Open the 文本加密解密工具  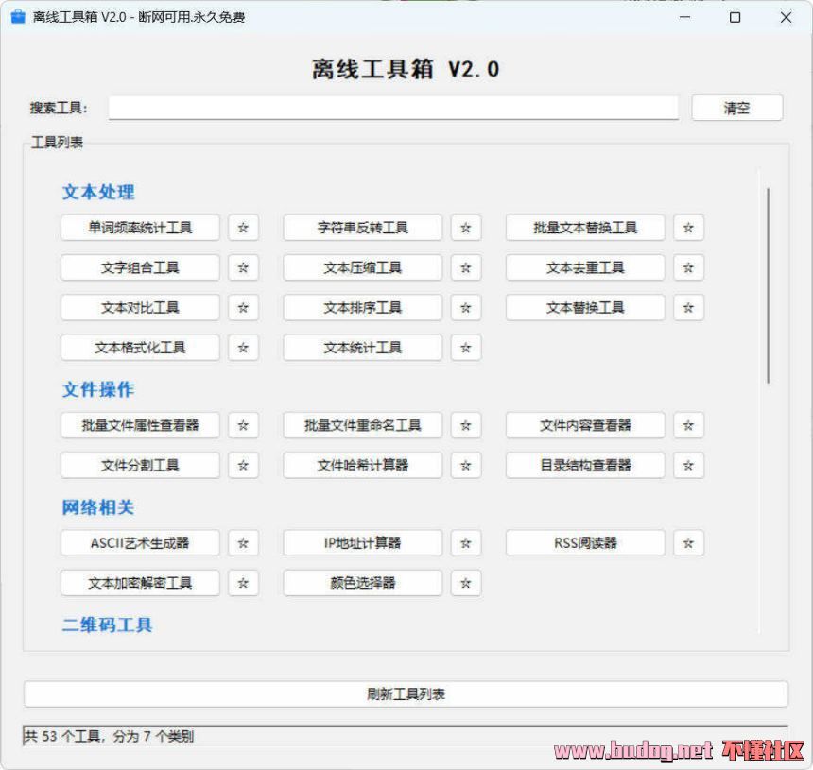(140, 583)
